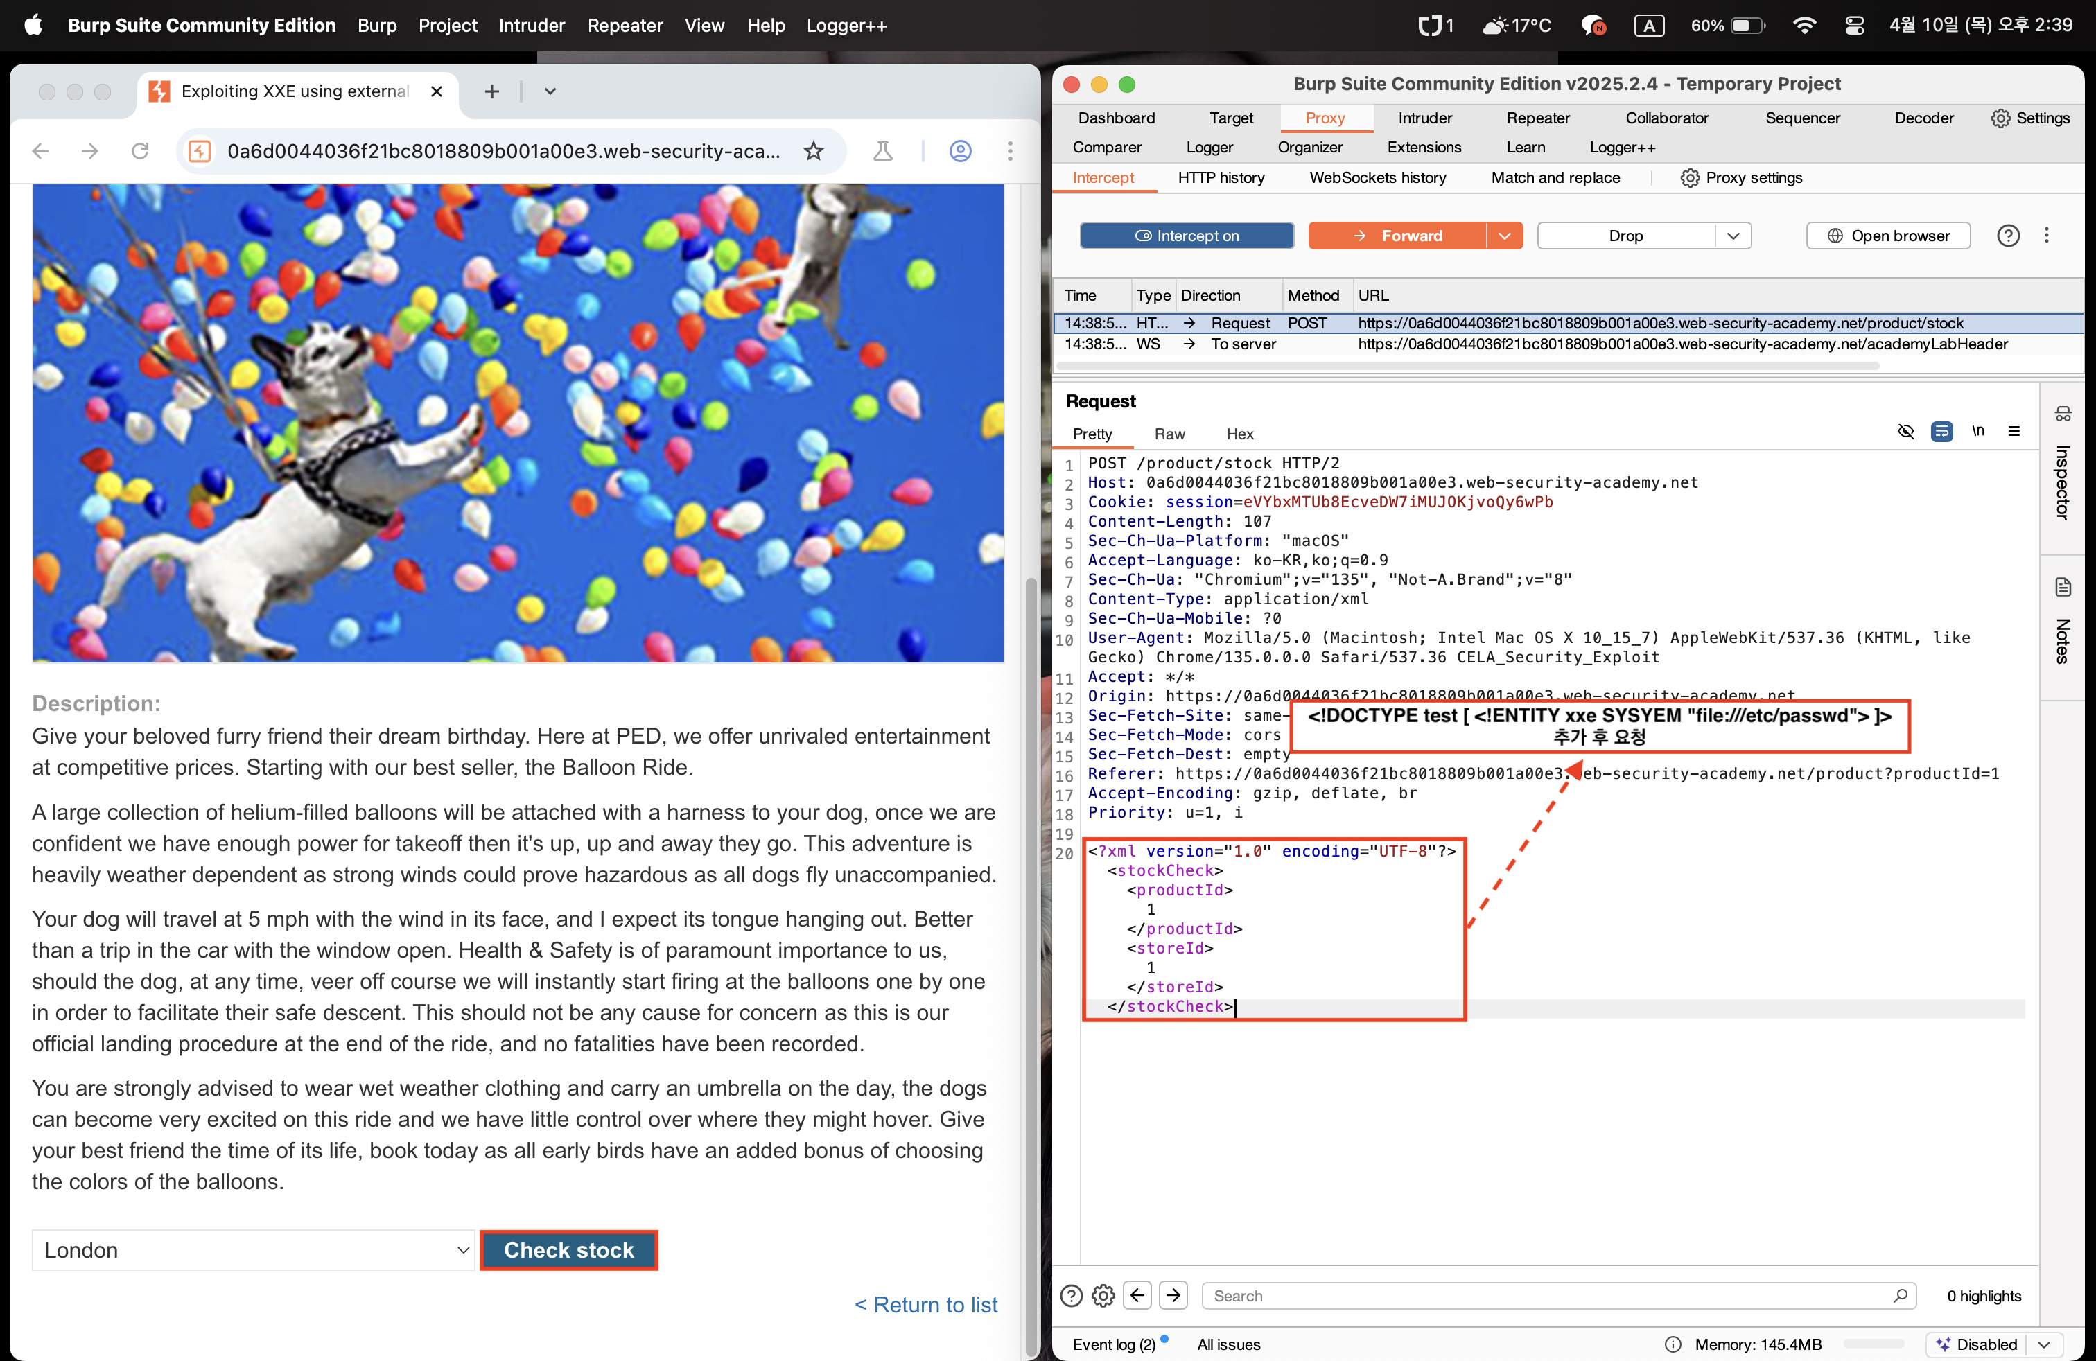This screenshot has height=1361, width=2096.
Task: Open the intercept help question icon
Action: [2009, 236]
